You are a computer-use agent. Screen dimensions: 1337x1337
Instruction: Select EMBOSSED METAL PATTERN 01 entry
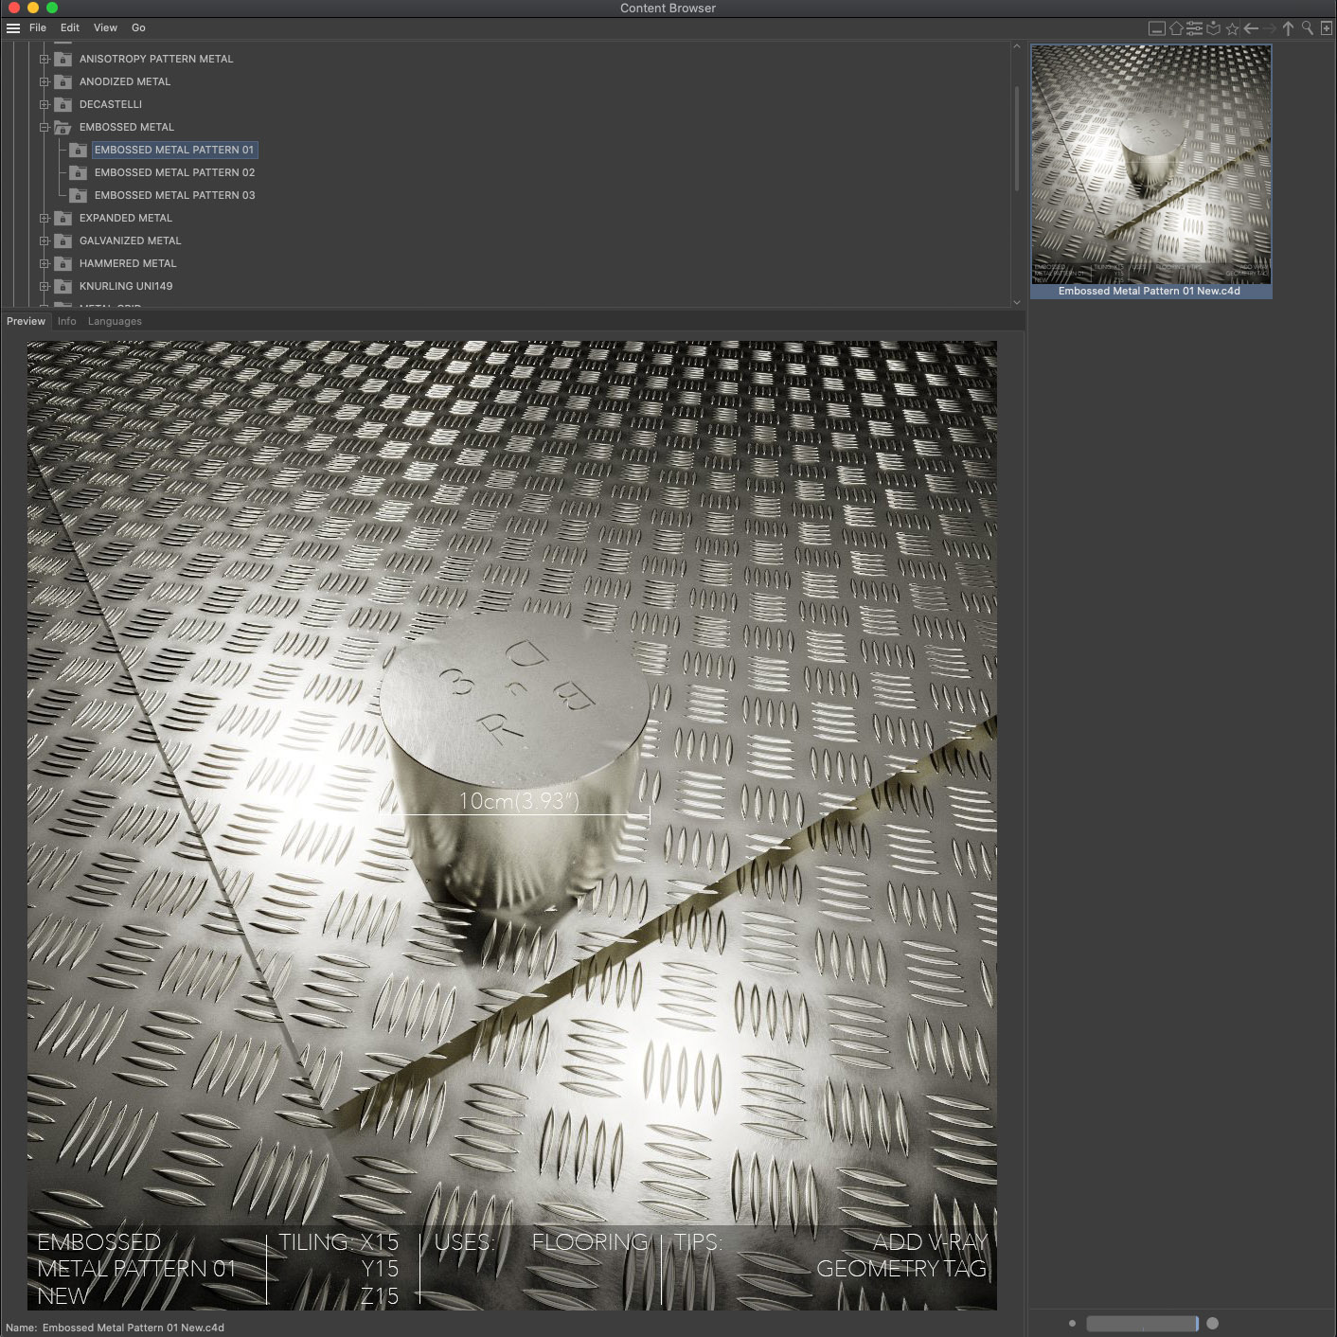pos(174,150)
